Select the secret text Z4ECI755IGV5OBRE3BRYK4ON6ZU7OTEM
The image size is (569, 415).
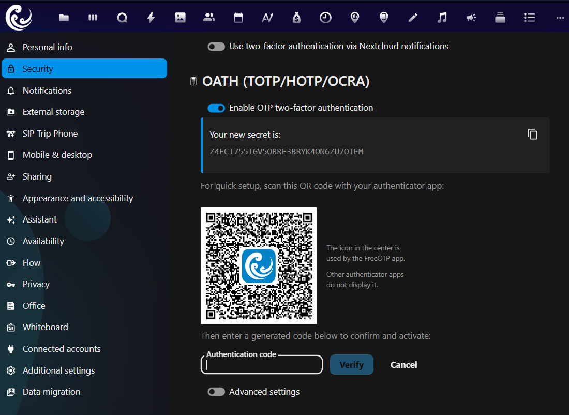point(287,152)
